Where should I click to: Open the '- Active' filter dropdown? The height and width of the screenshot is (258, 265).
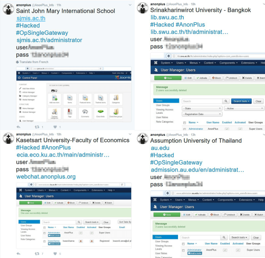(x=244, y=108)
